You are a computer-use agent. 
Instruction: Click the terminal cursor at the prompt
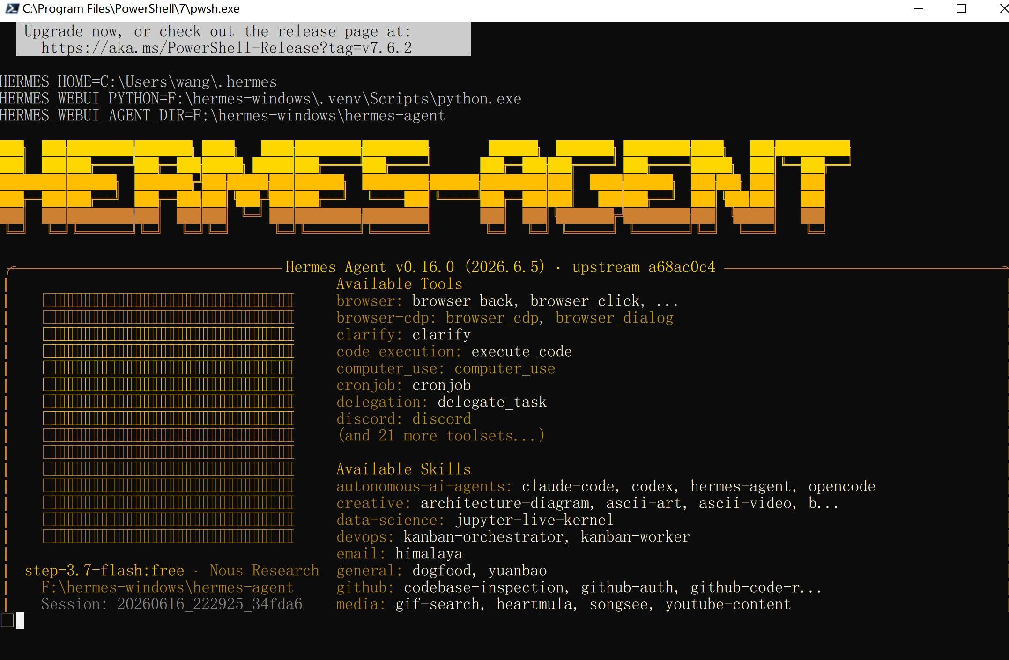pos(20,620)
